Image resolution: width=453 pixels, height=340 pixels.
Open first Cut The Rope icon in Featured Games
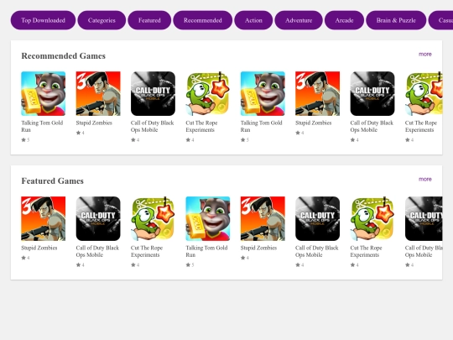tap(153, 218)
